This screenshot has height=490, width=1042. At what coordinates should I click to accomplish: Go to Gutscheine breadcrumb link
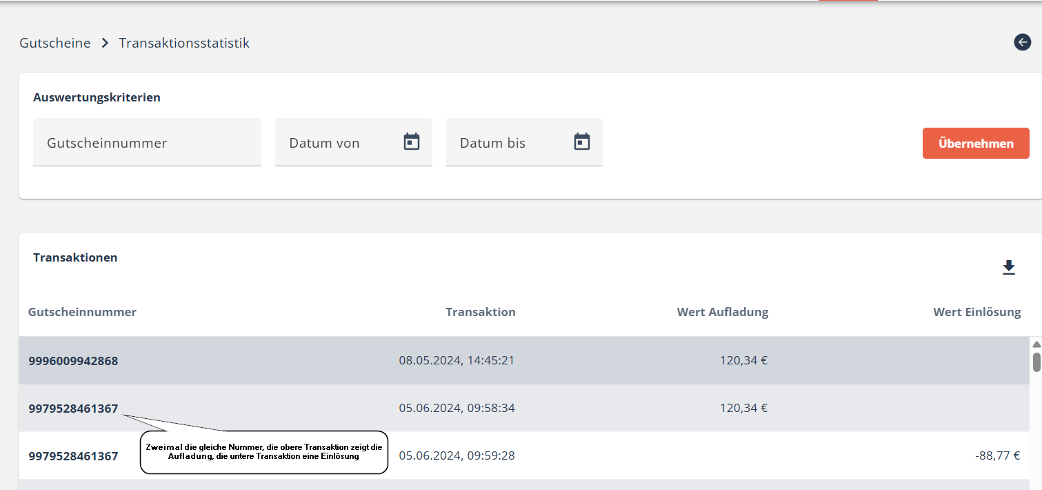55,43
